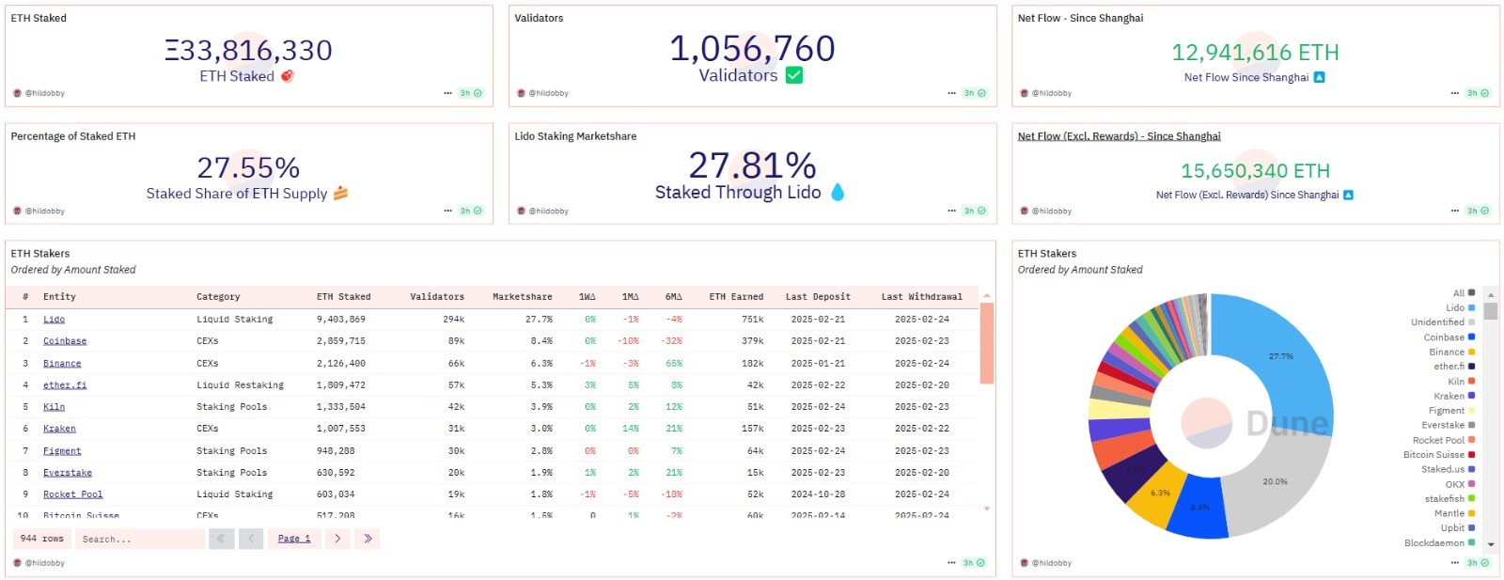The image size is (1504, 580).
Task: Click the stakefish legend color swatch
Action: [1471, 498]
